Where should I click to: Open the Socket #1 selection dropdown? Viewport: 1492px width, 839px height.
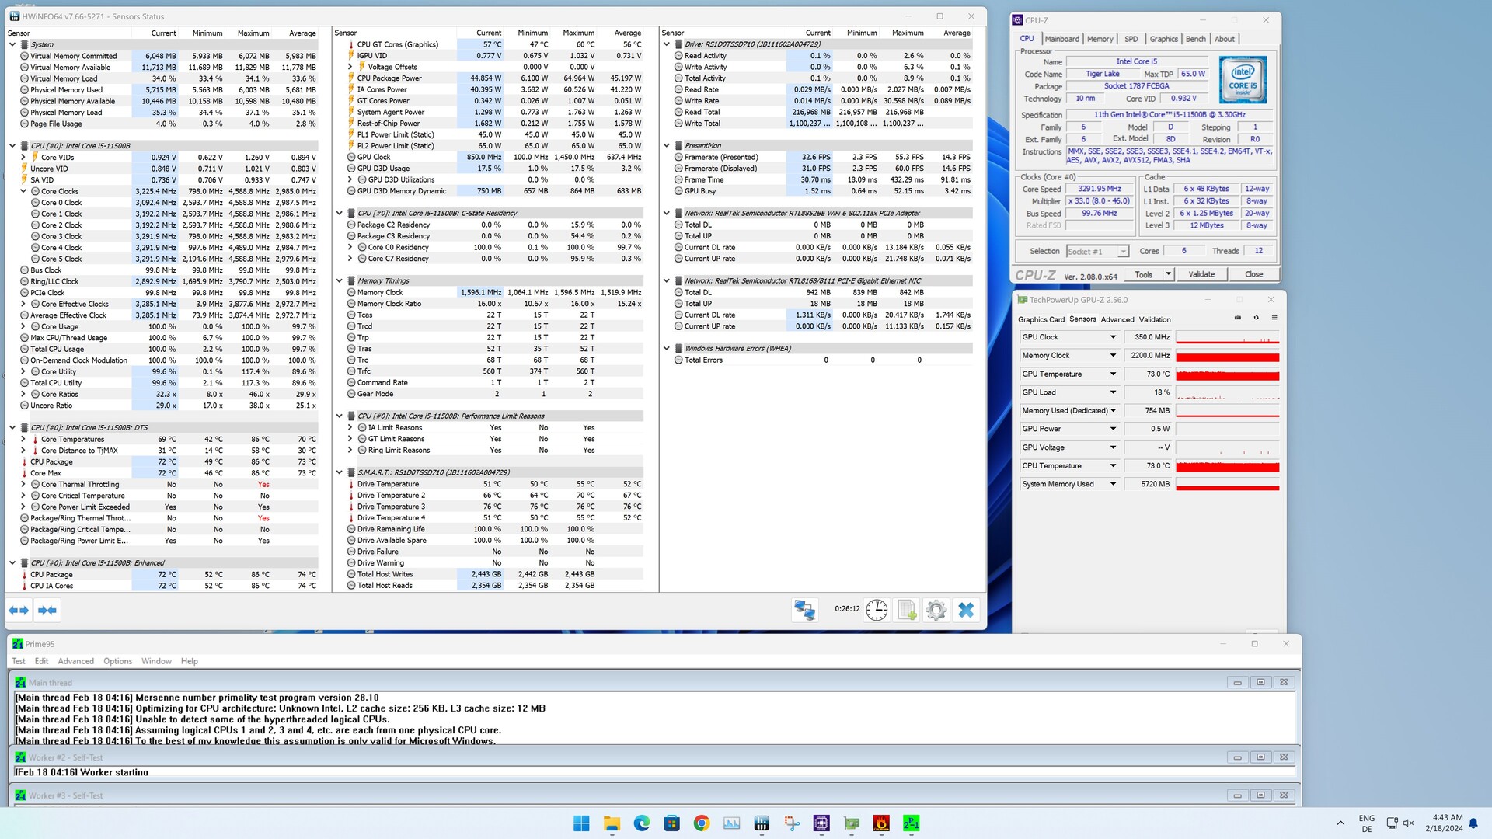pos(1123,252)
